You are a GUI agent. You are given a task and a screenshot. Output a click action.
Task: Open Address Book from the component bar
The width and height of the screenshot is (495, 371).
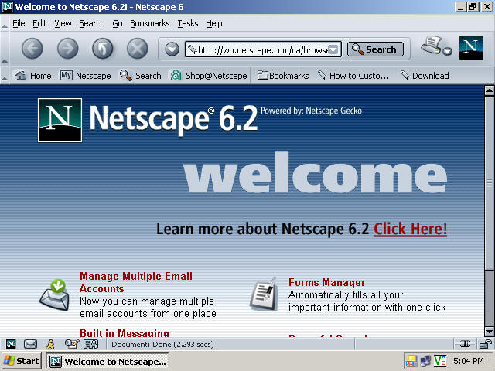91,344
